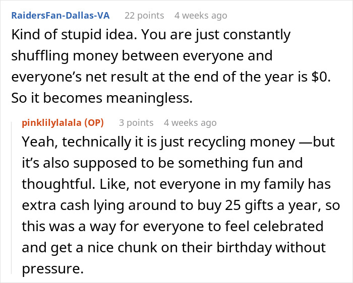This screenshot has width=353, height=283.
Task: Click the final word 'pressure' in reply
Action: click(x=50, y=269)
